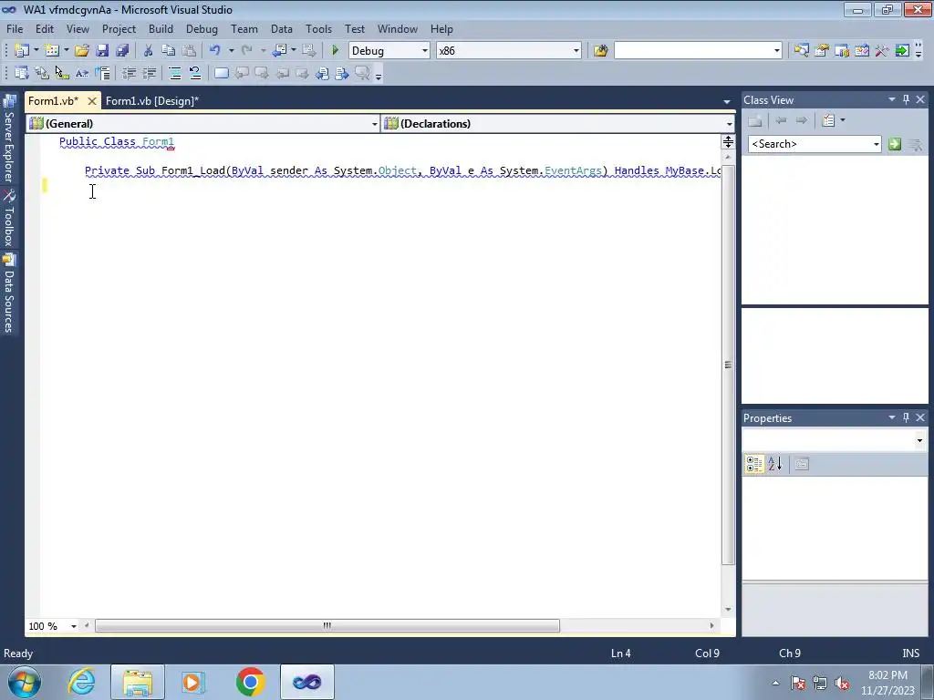Click the Display Quick Info icon
This screenshot has height=700, width=934.
(62, 73)
